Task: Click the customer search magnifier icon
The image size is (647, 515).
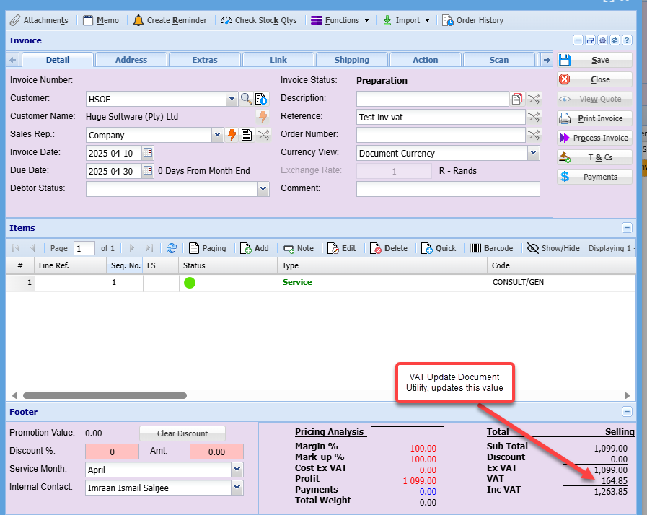Action: pos(247,99)
